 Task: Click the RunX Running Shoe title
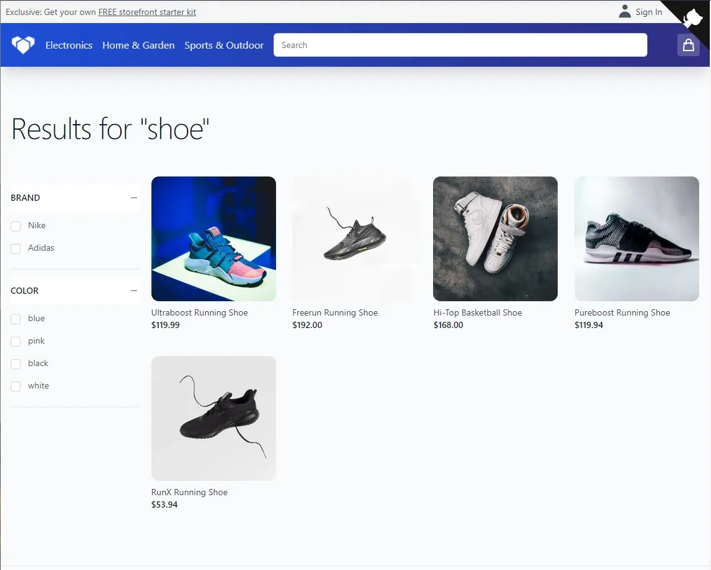tap(189, 493)
